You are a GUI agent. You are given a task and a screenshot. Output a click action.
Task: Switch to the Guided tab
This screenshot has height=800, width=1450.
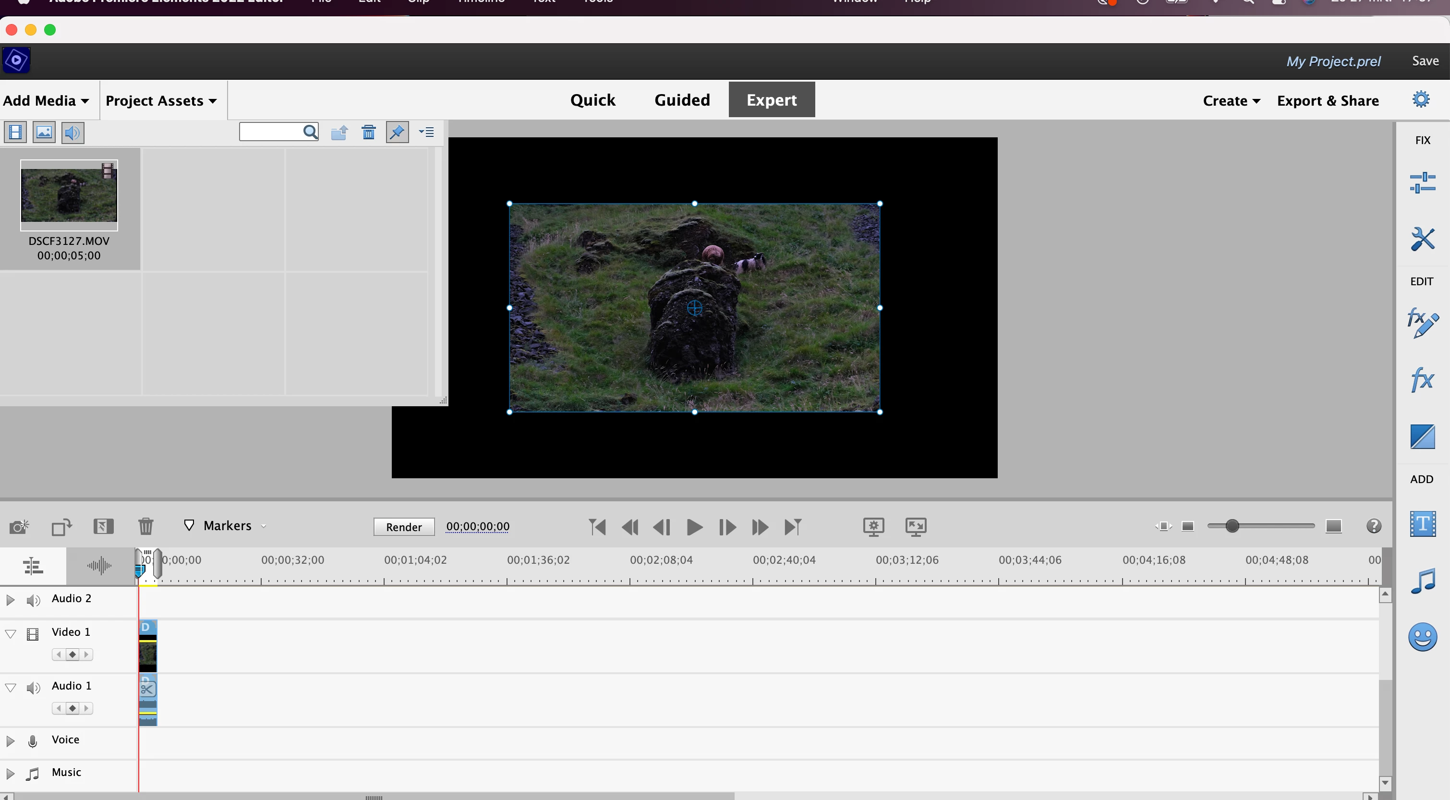pos(682,100)
